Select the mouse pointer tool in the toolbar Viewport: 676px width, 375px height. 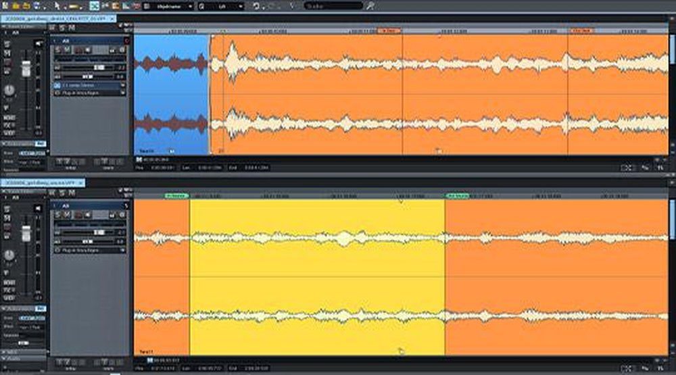tap(57, 6)
